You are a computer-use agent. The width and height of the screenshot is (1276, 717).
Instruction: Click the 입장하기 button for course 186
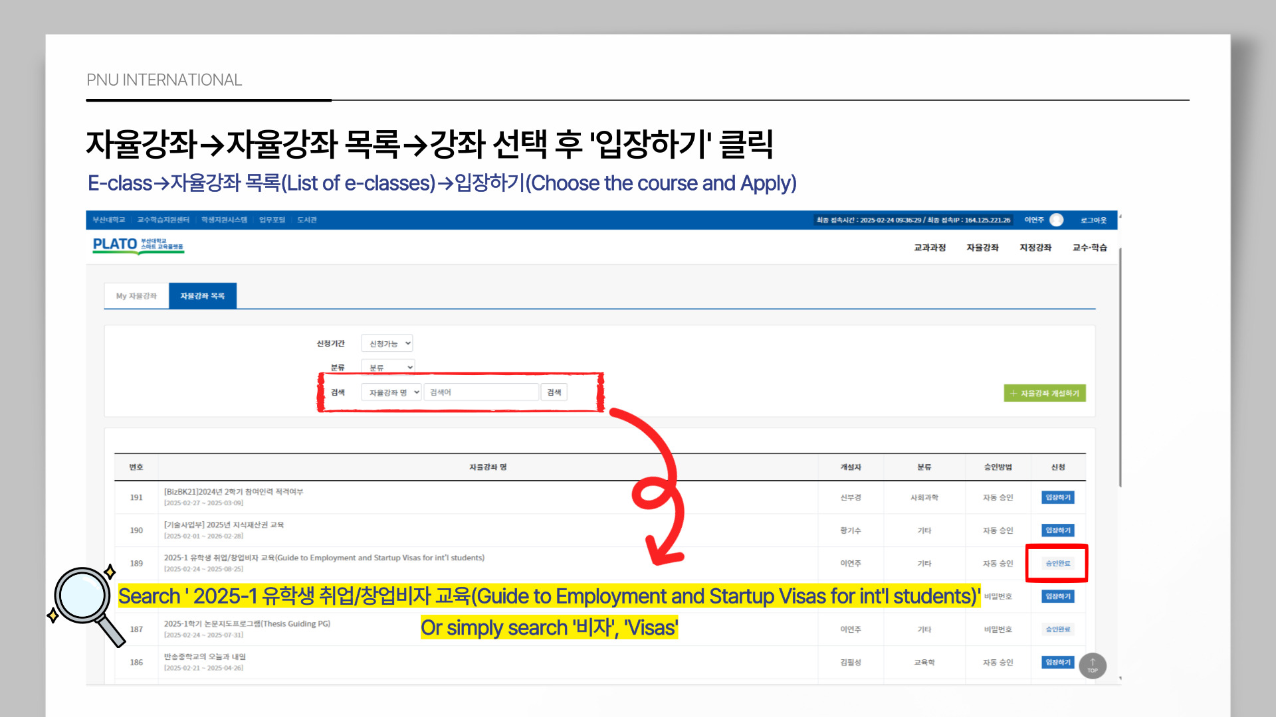click(x=1057, y=663)
